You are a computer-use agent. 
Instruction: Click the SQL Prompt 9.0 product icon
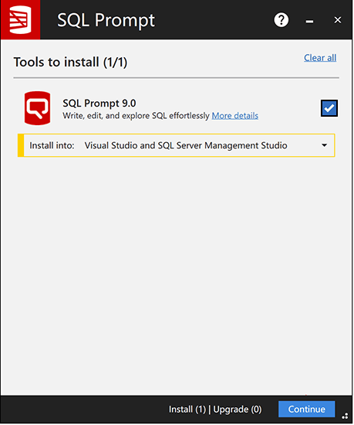[x=37, y=108]
